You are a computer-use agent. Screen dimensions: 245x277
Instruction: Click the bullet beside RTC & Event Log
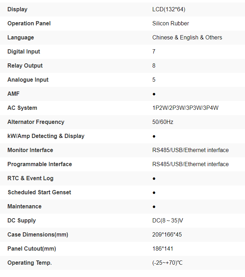[x=154, y=178]
